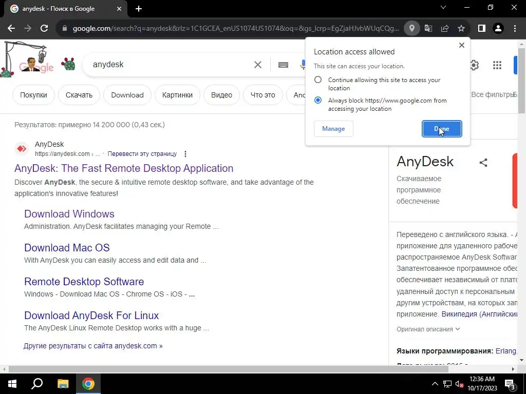Close the location access popup
The height and width of the screenshot is (394, 526).
[x=462, y=45]
